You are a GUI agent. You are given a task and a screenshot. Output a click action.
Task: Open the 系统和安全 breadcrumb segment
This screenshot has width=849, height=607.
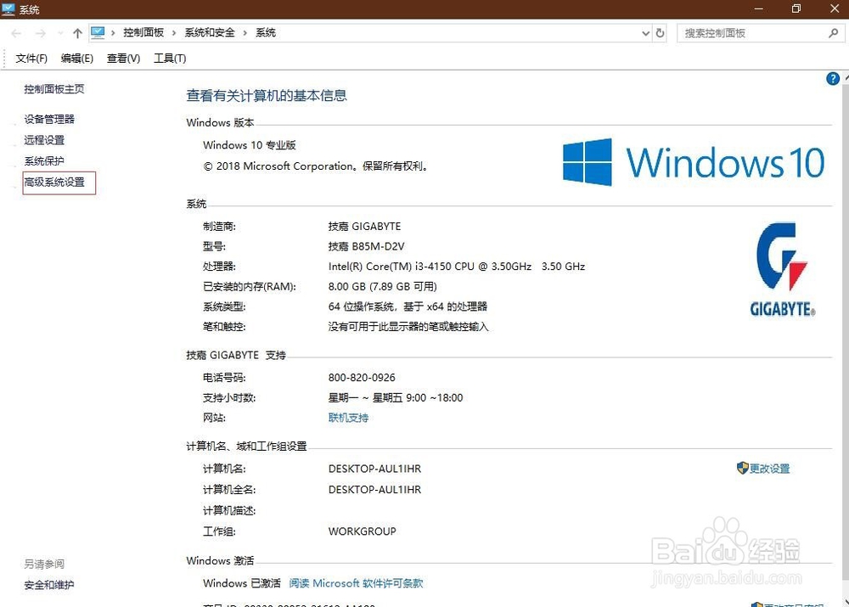tap(210, 32)
